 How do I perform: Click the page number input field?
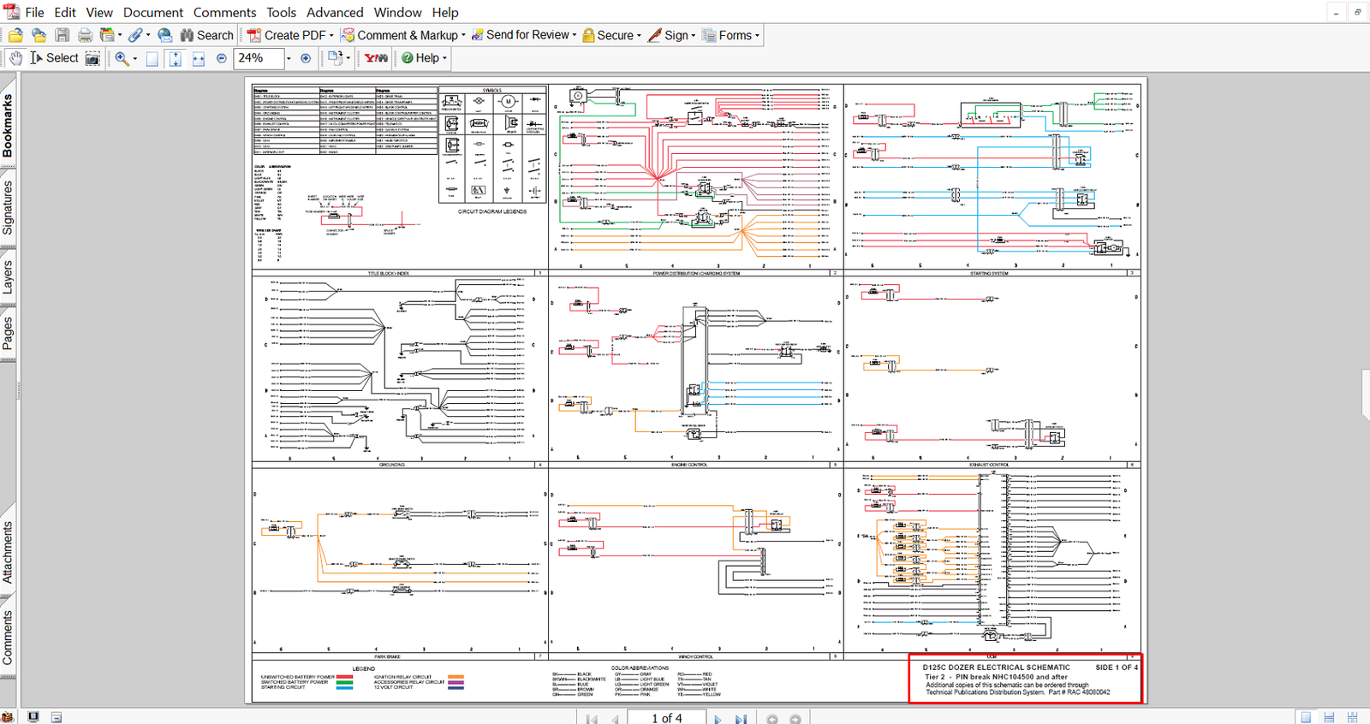click(x=667, y=718)
